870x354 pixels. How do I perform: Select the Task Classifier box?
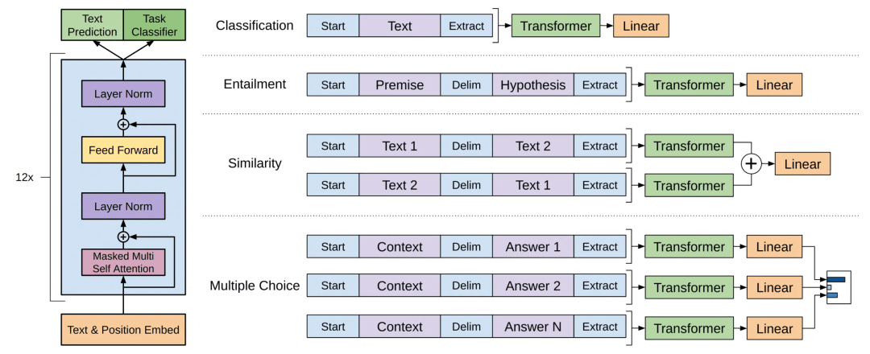(x=154, y=25)
